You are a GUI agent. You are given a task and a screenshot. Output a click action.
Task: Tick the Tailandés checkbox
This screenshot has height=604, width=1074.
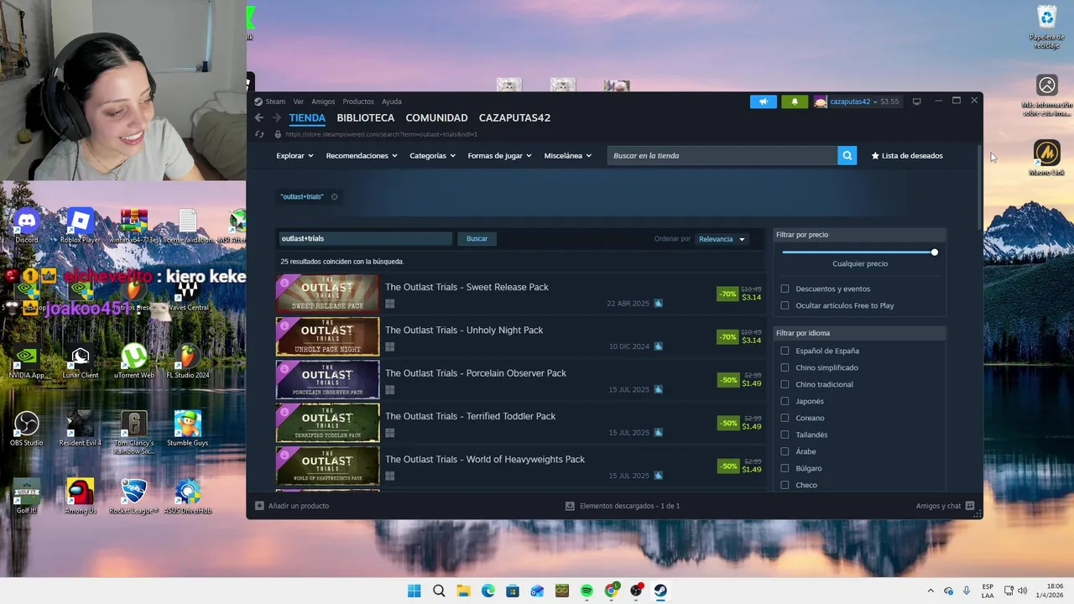pos(785,435)
